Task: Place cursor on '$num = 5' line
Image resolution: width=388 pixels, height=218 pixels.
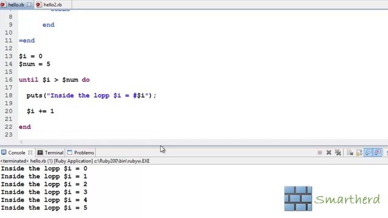Action: [x=35, y=64]
